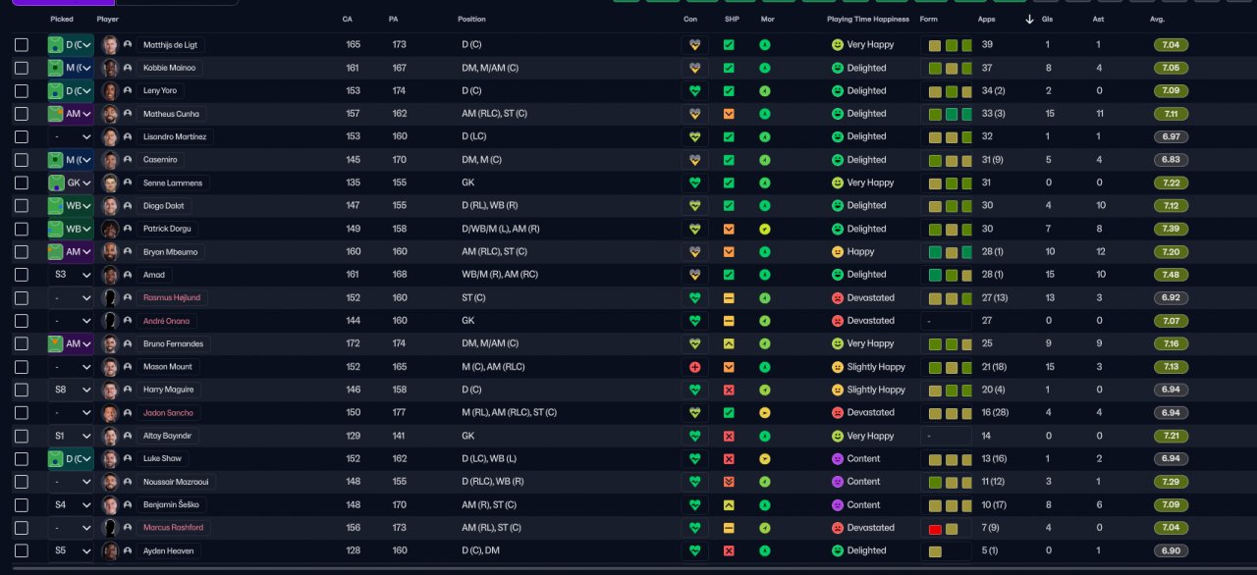1257x575 pixels.
Task: Select Lisandro Martínez row checkbox
Action: (x=22, y=136)
